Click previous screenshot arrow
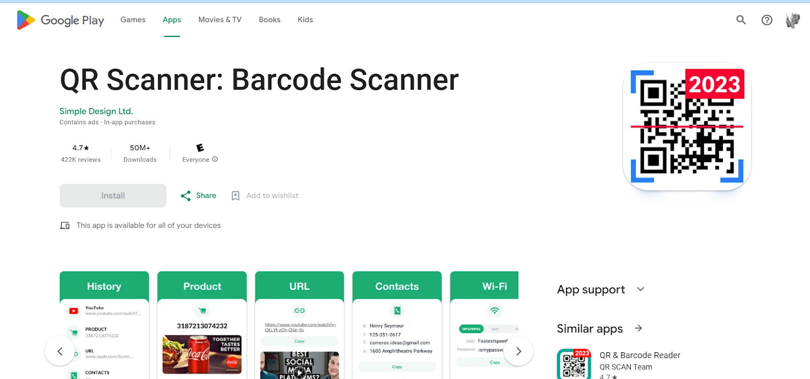The image size is (810, 379). 60,351
